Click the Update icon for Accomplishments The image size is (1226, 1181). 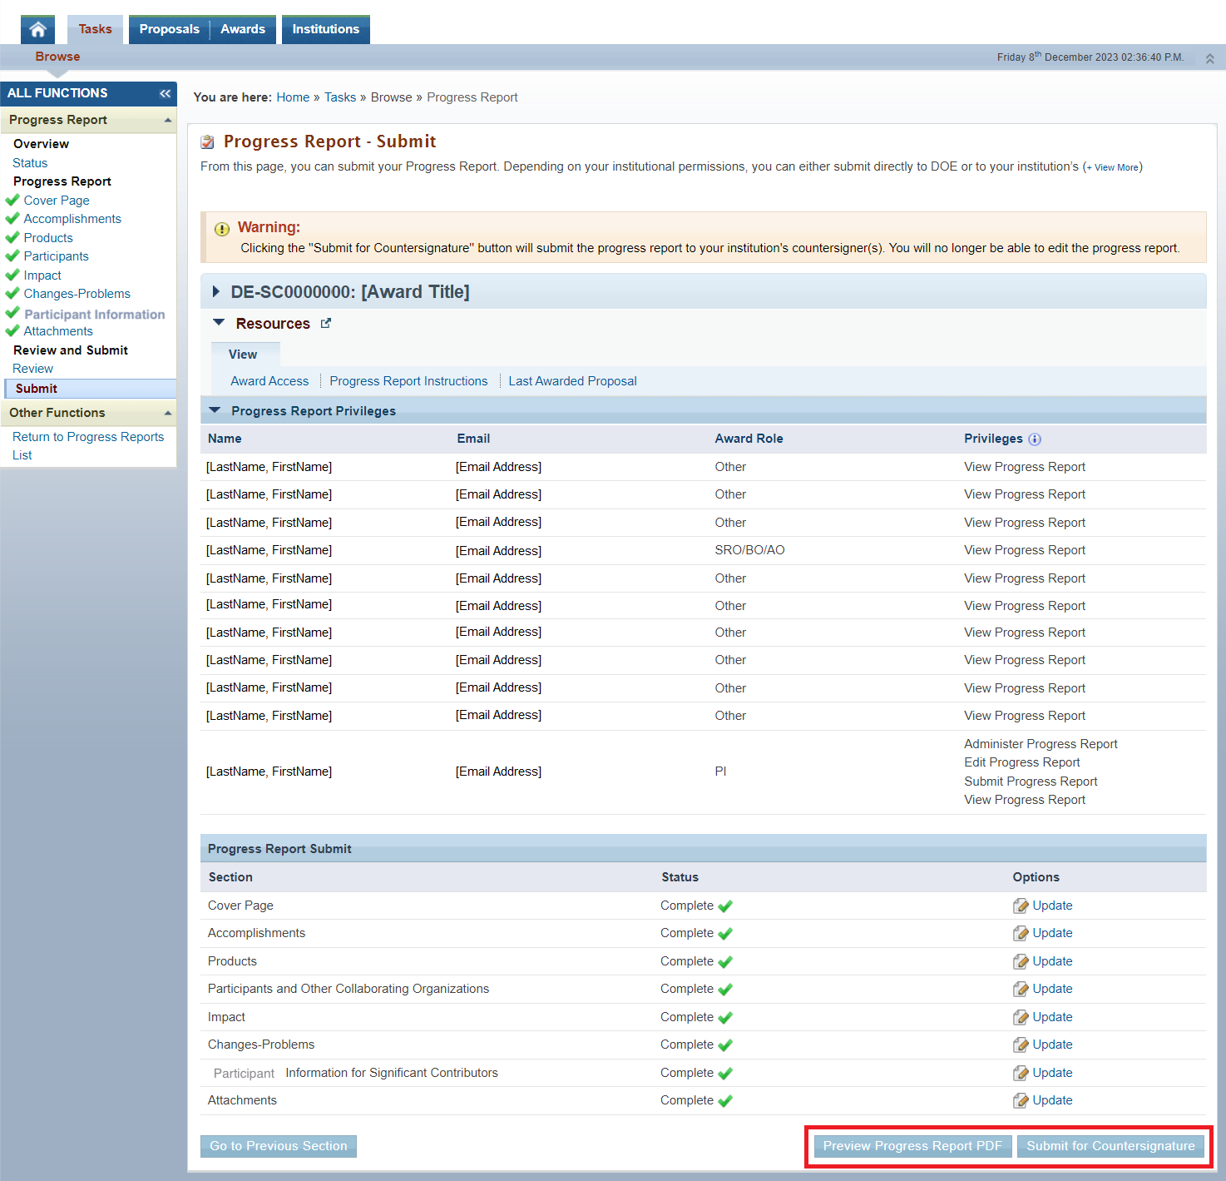[x=1021, y=934]
